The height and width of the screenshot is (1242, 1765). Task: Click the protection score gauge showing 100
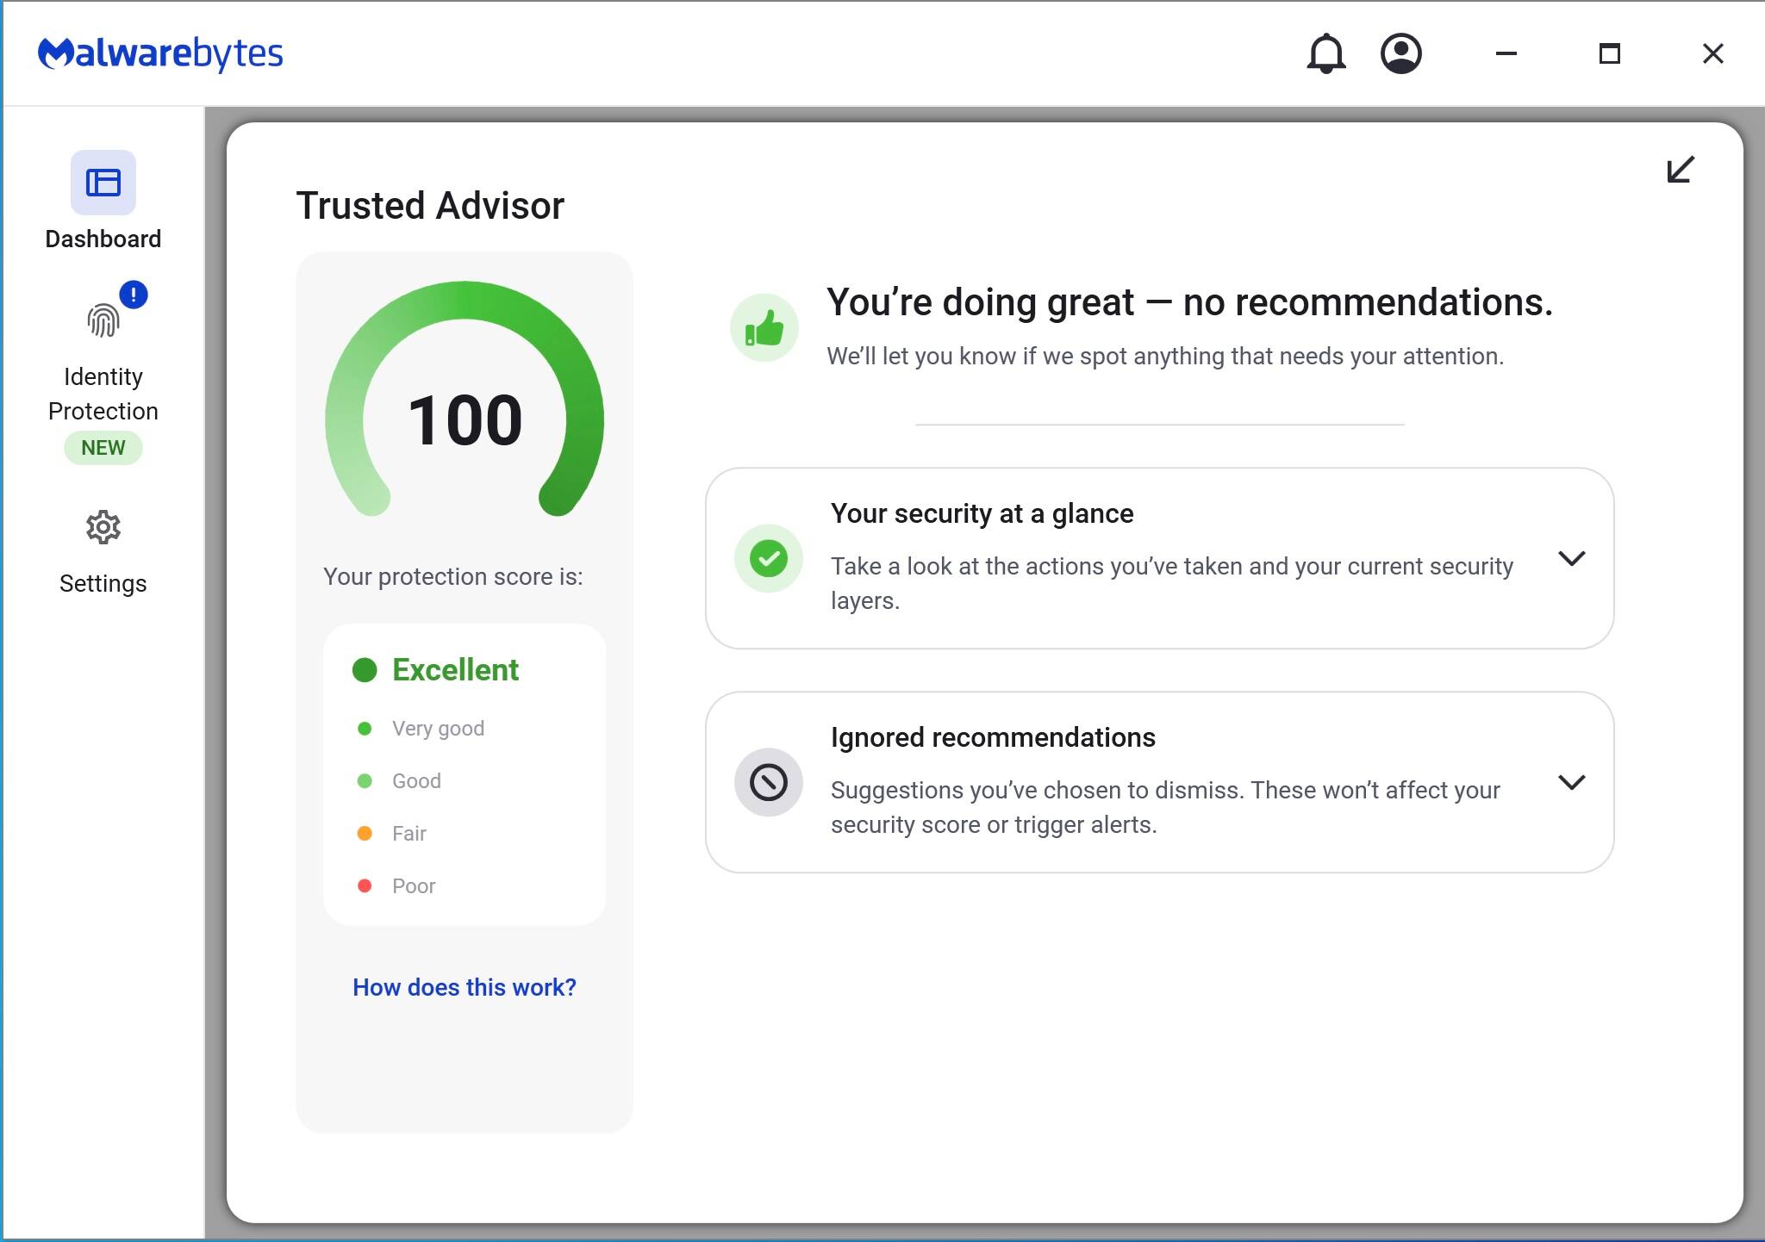[x=465, y=418]
